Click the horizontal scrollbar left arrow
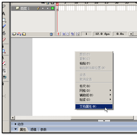Image resolution: width=137 pixels, height=135 pixels. click(x=13, y=118)
